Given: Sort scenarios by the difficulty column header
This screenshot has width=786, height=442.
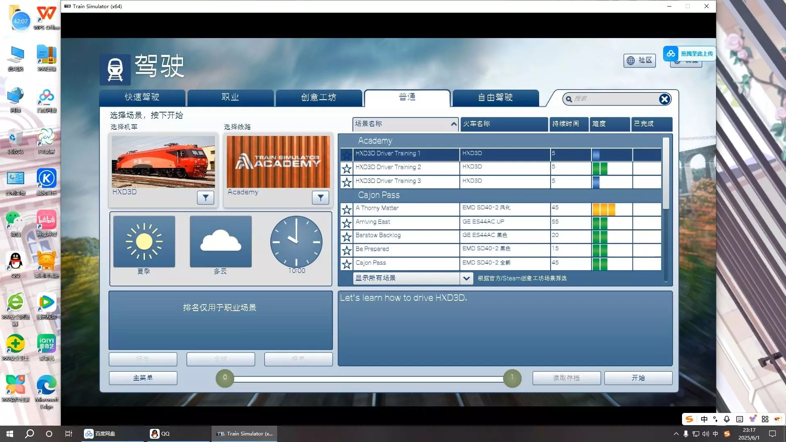Looking at the screenshot, I should (609, 124).
